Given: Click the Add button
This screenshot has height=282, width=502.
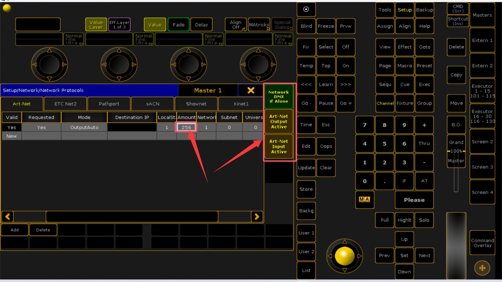Looking at the screenshot, I should click(x=15, y=230).
